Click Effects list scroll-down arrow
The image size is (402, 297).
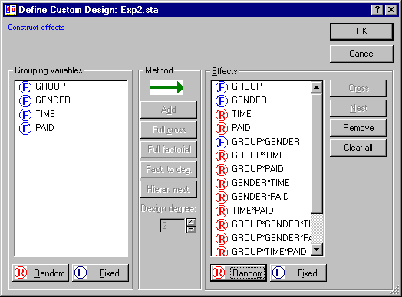(317, 250)
